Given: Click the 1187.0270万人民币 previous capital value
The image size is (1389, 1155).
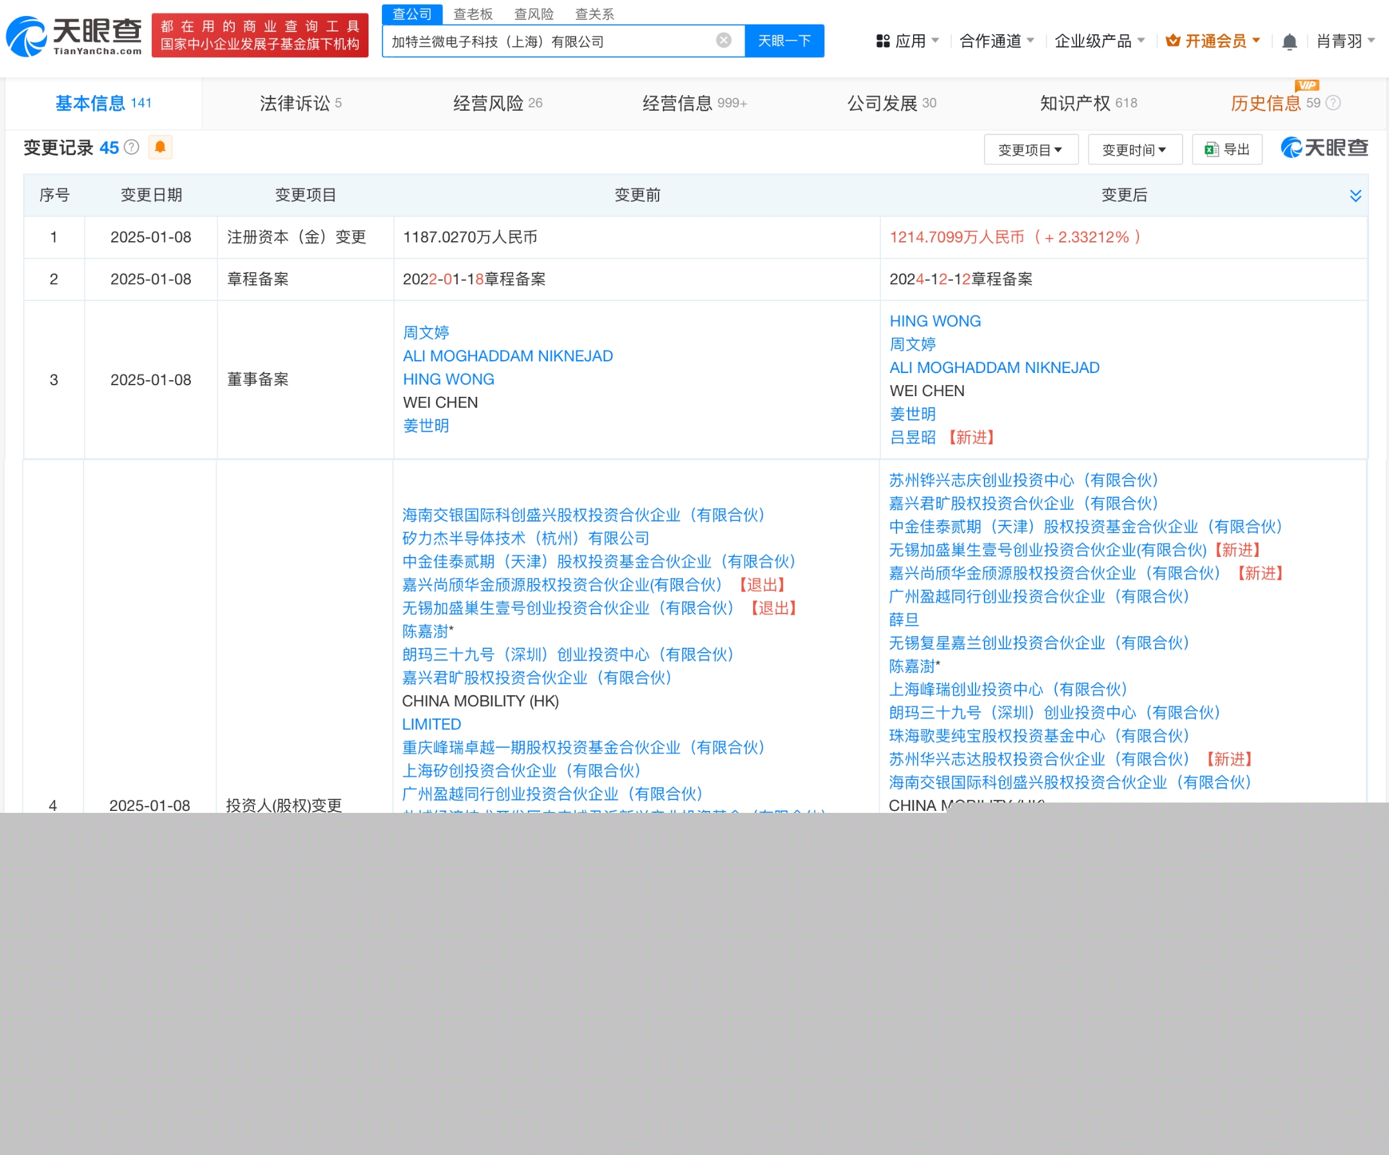Looking at the screenshot, I should pos(469,237).
